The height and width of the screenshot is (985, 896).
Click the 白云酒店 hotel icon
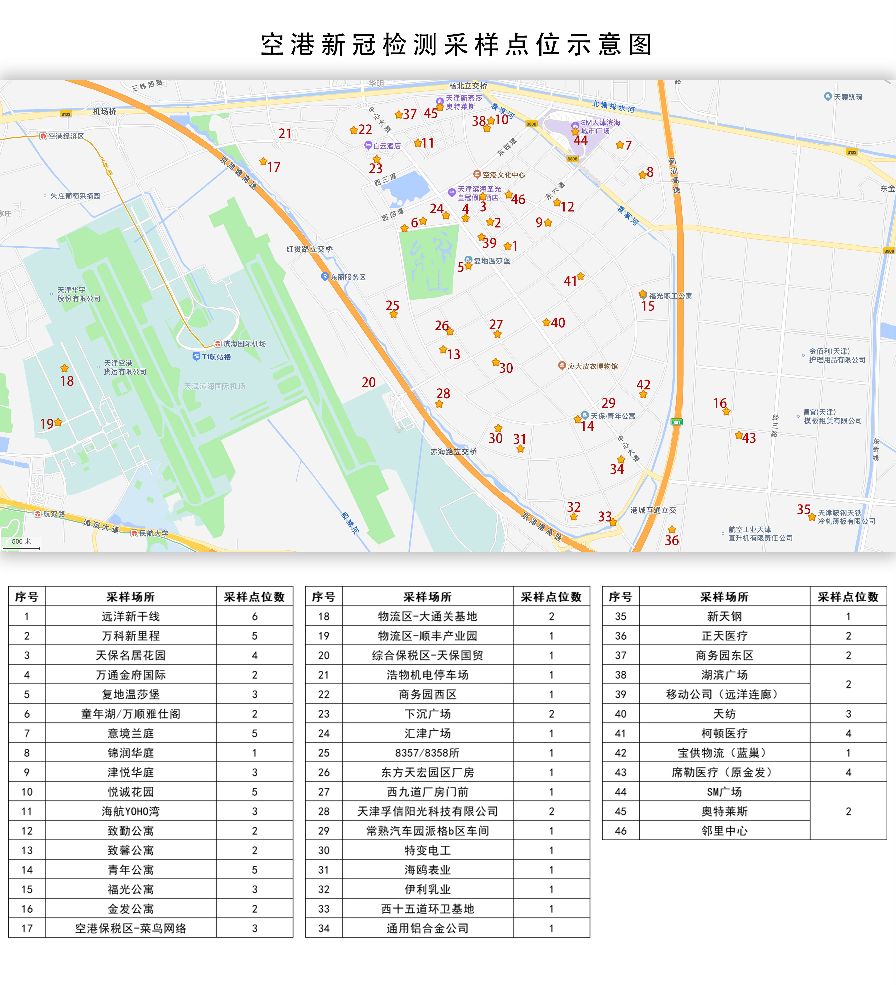[x=368, y=145]
